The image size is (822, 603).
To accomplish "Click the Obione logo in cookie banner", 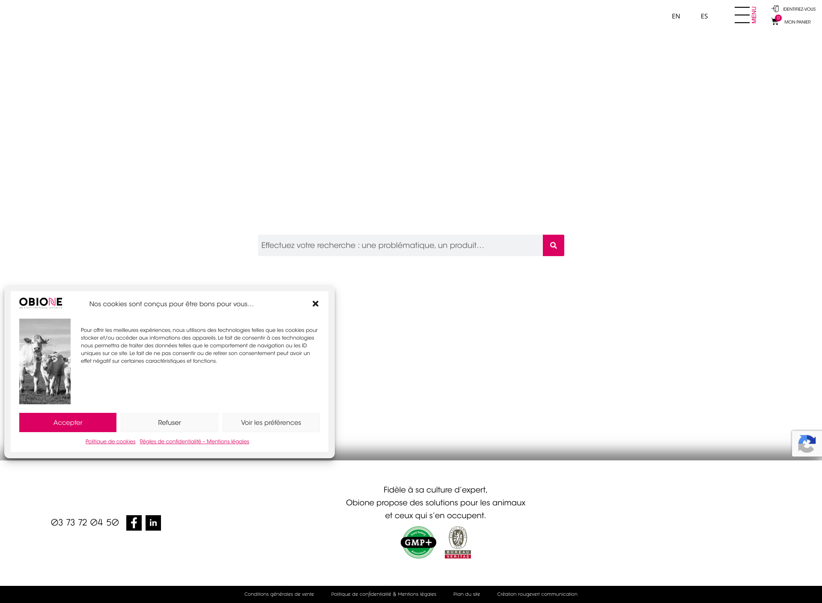I will (41, 303).
